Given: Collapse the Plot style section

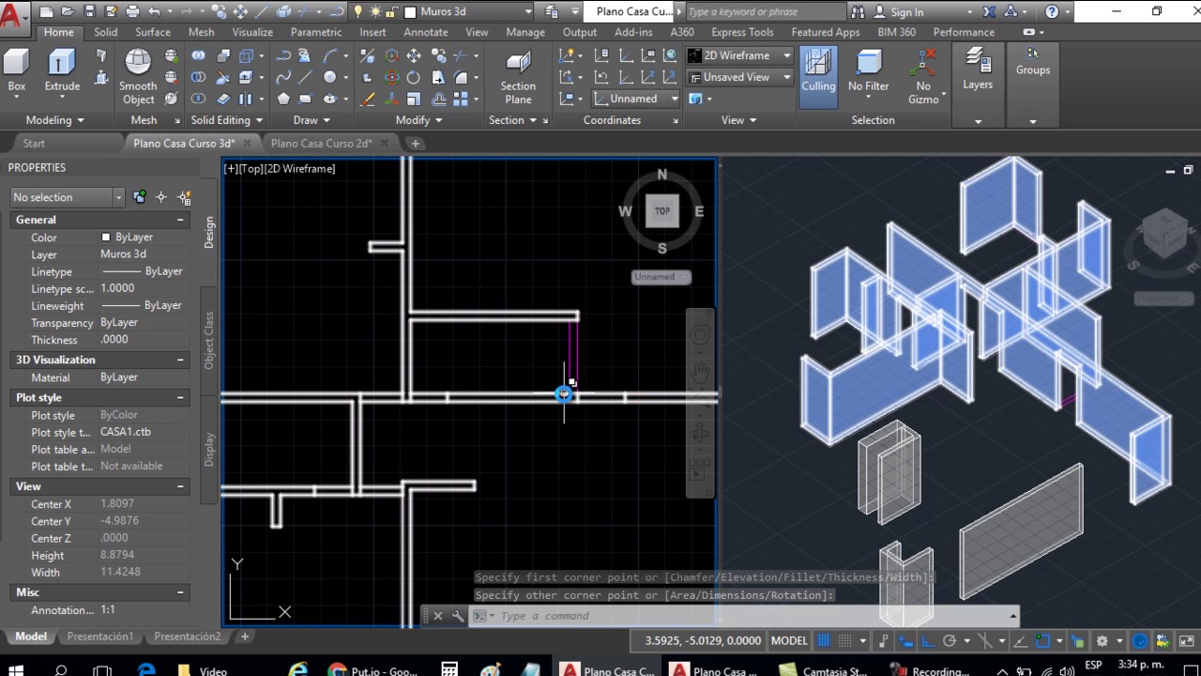Looking at the screenshot, I should point(180,397).
